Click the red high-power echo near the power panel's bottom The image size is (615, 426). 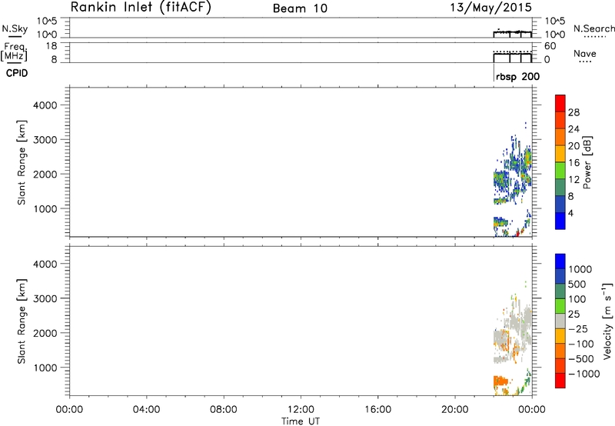coord(517,234)
